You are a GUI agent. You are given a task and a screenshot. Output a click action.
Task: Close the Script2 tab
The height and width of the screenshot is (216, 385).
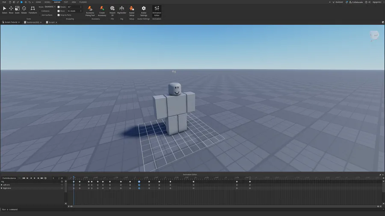pos(56,22)
